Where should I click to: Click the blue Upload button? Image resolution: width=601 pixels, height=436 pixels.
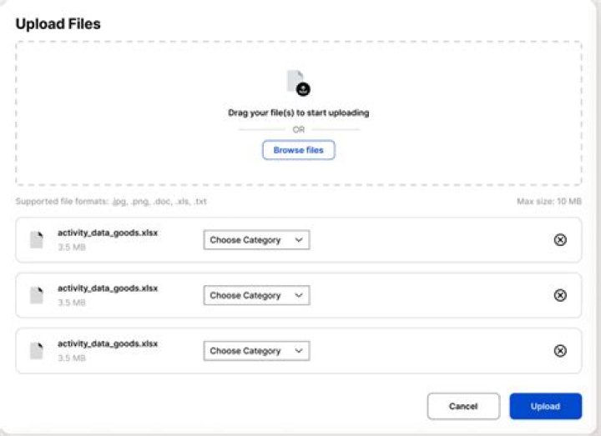[545, 406]
